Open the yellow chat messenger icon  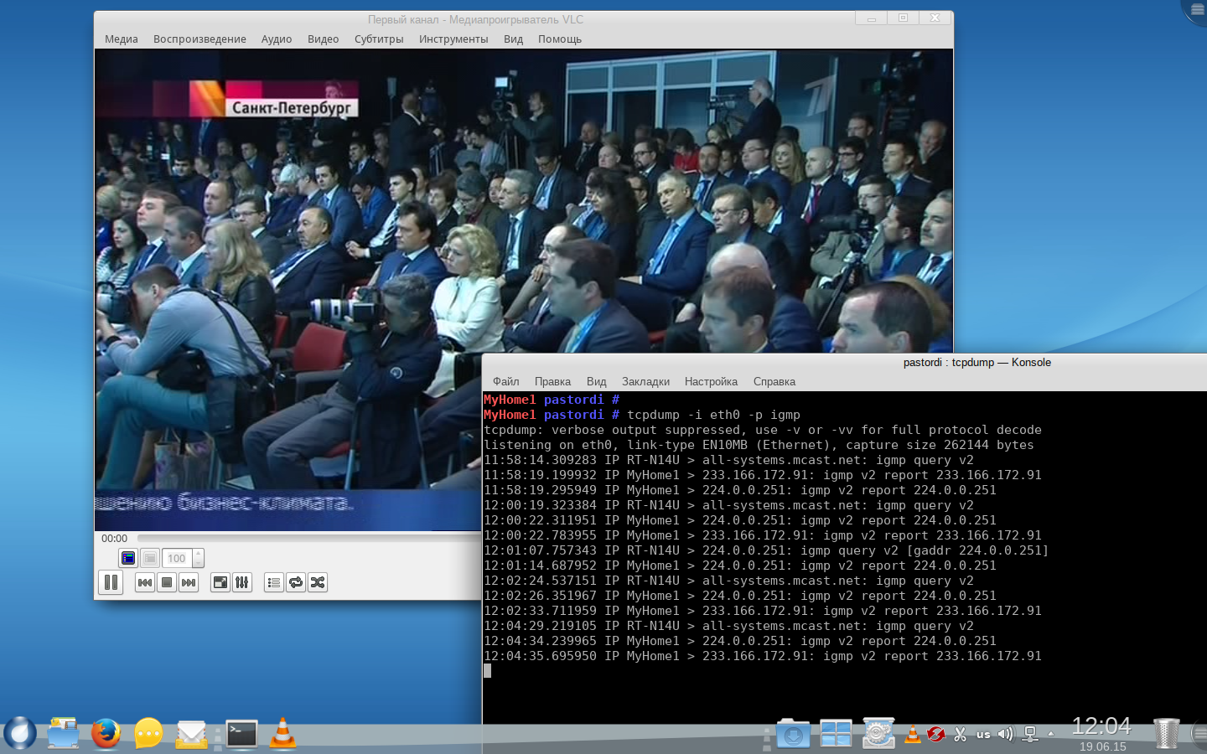[x=148, y=733]
